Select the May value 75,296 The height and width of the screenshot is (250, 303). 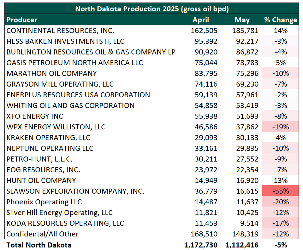click(x=247, y=73)
